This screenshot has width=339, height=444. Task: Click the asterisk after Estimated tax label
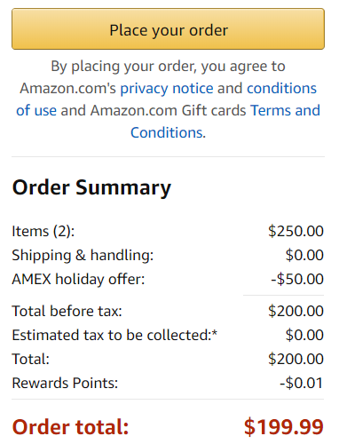coord(215,333)
